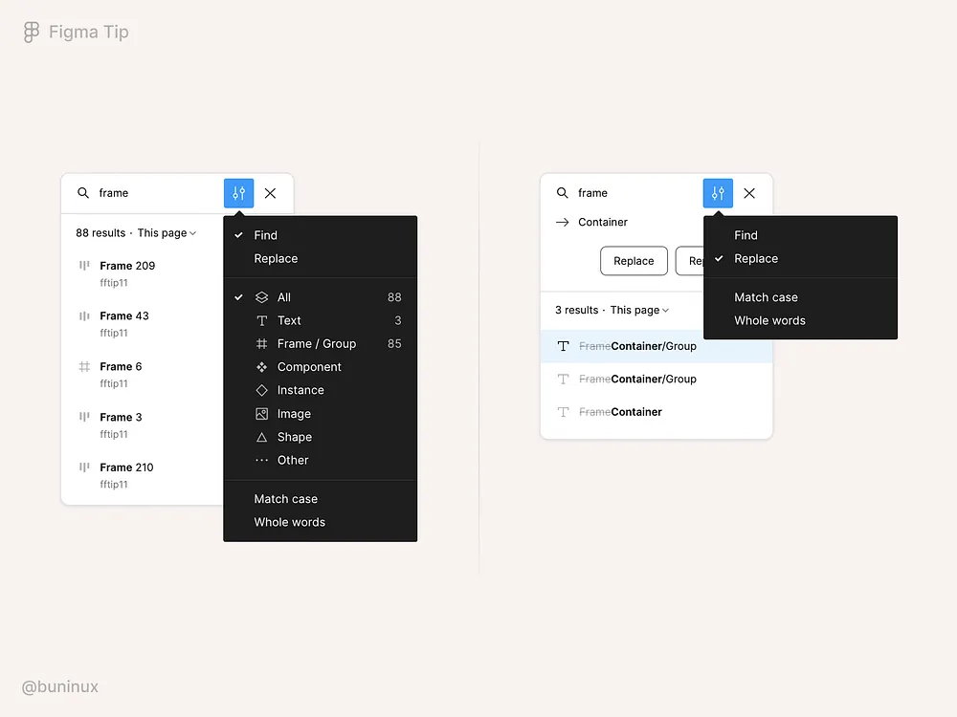Click the Frame / Group hash icon in the menu
The image size is (957, 717).
coord(262,343)
